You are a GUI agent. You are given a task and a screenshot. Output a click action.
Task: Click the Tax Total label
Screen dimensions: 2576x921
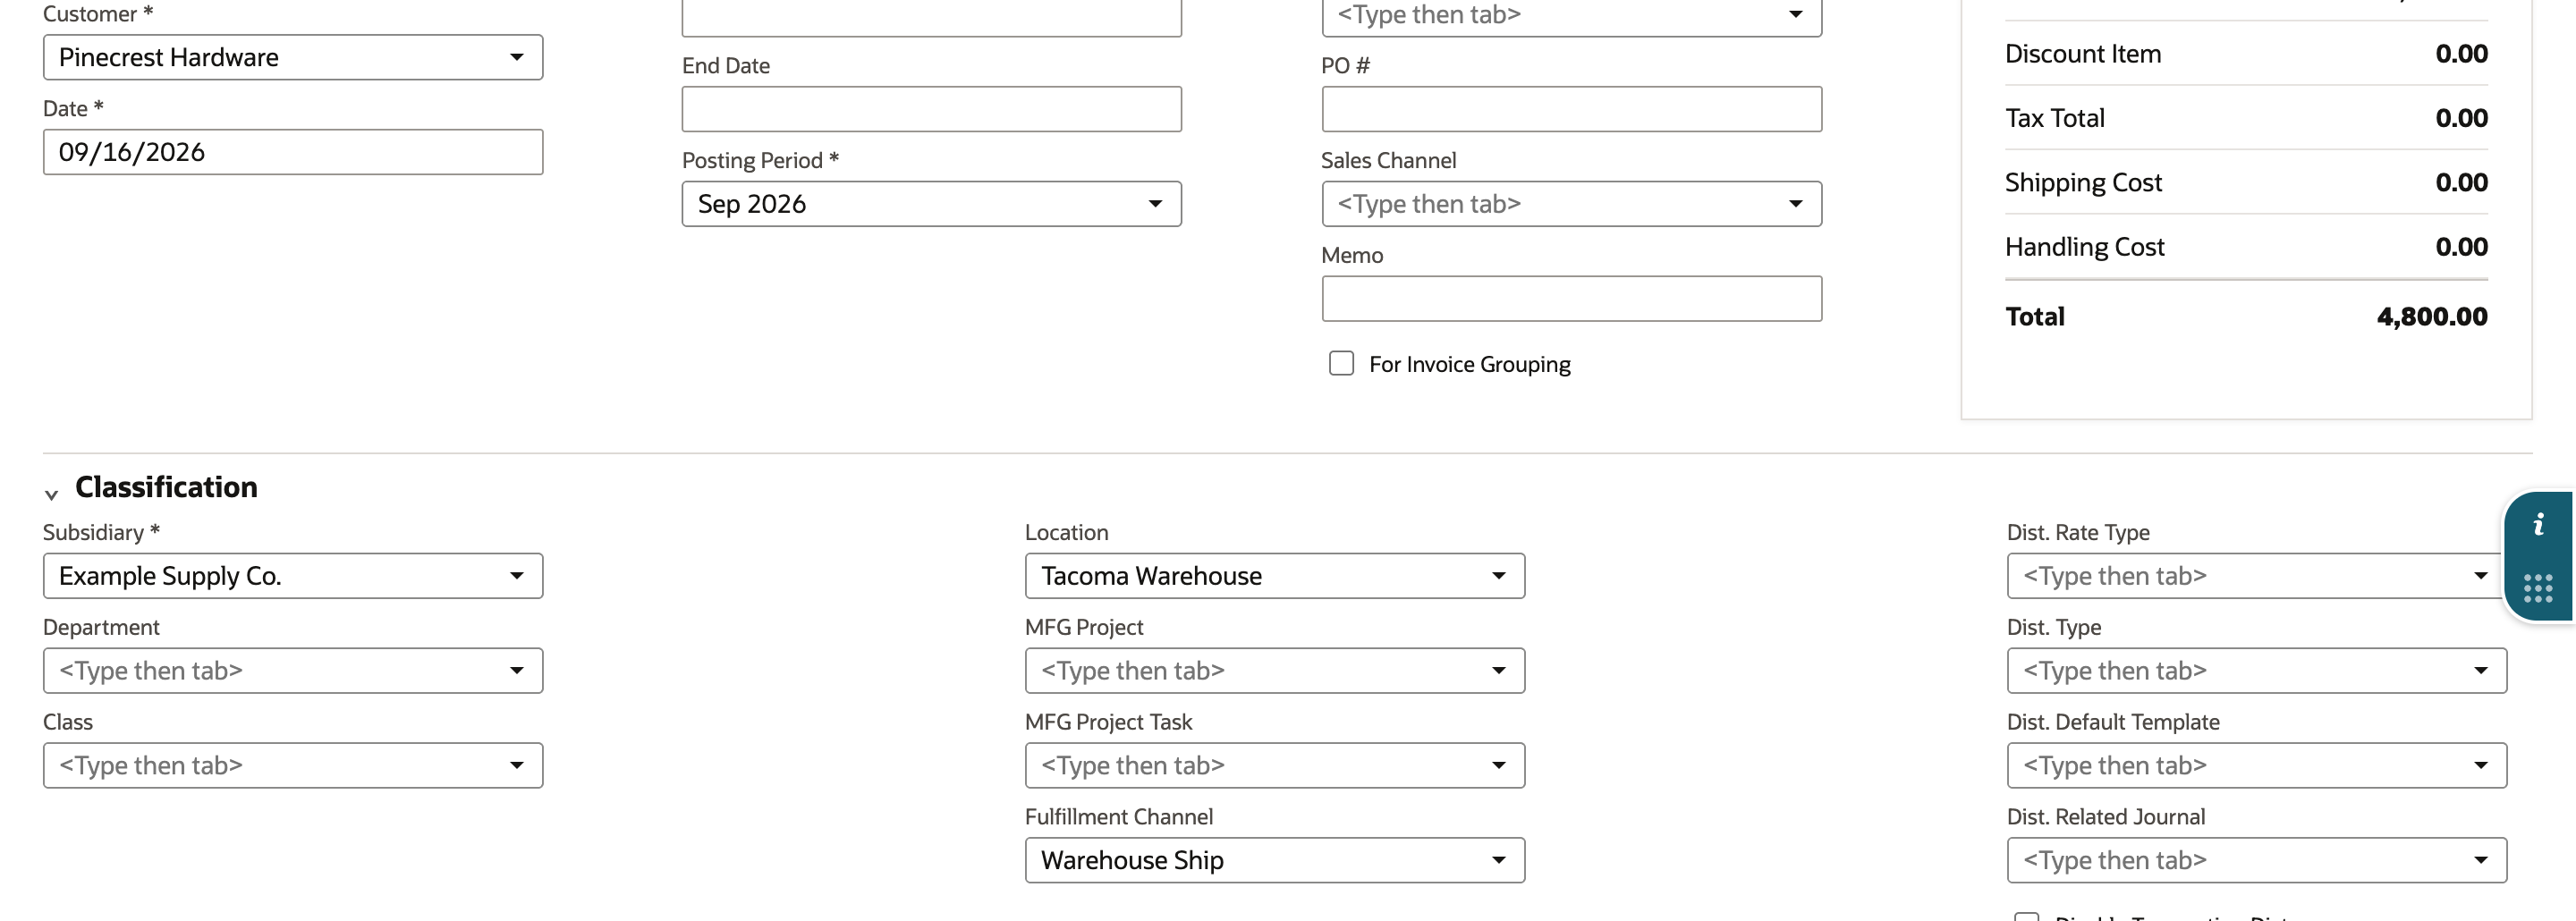click(2055, 118)
